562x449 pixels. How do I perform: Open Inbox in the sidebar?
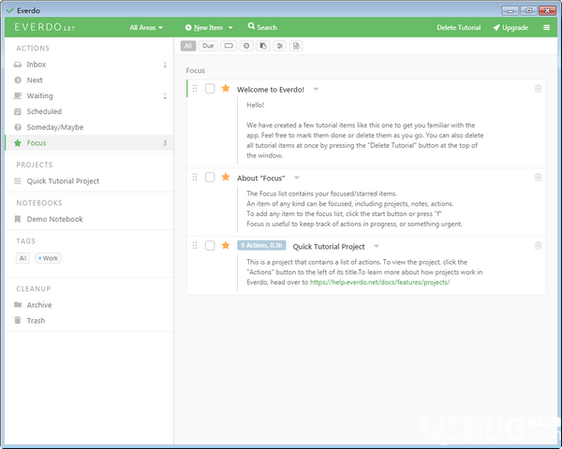(x=36, y=65)
